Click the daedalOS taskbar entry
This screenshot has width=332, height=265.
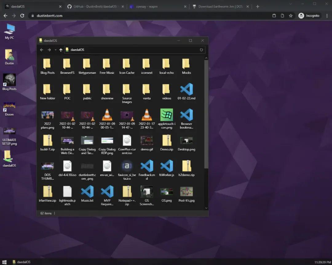tap(22, 262)
